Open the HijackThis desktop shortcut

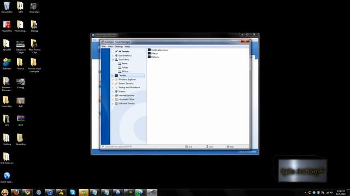tap(7, 26)
